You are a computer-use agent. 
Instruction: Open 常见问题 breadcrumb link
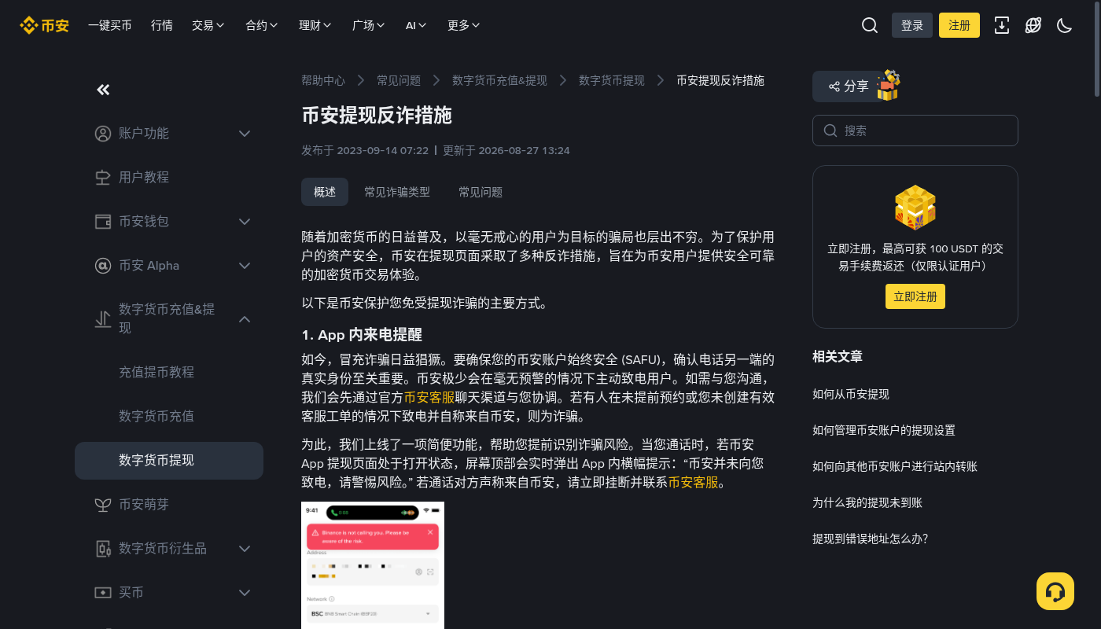pos(399,80)
